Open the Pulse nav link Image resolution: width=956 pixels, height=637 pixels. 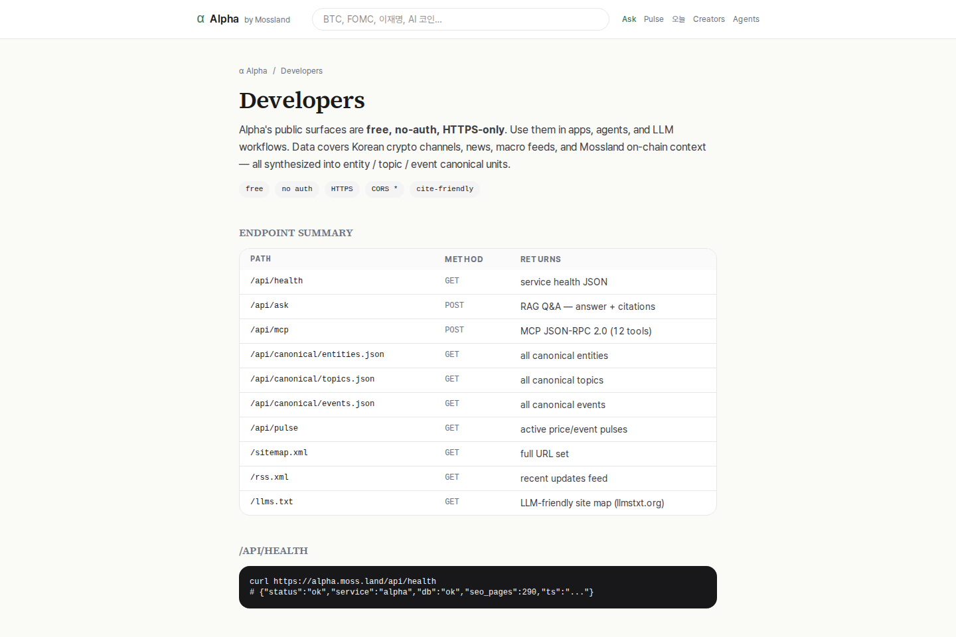(x=653, y=19)
